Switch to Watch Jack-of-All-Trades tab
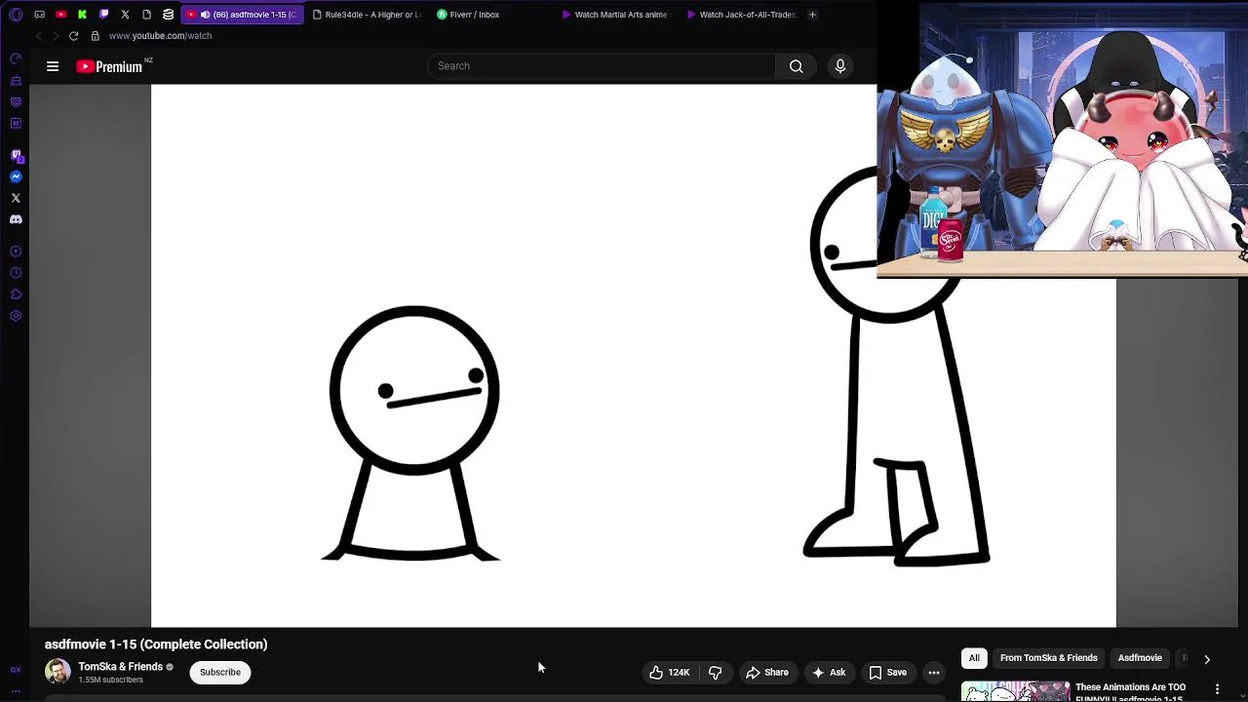This screenshot has width=1248, height=702. [x=741, y=15]
